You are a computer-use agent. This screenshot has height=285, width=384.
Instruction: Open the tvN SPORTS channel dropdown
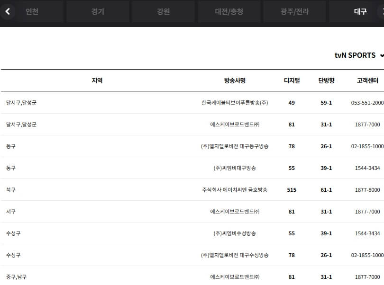tap(359, 55)
